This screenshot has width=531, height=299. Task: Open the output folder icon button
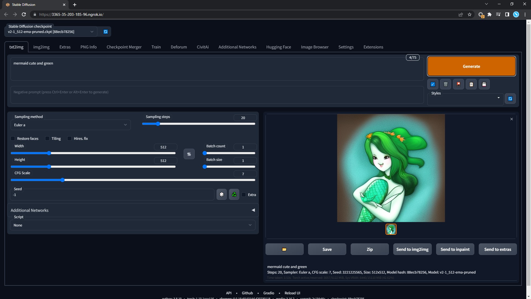[284, 249]
